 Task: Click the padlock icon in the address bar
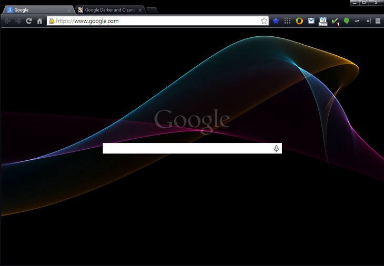click(52, 21)
